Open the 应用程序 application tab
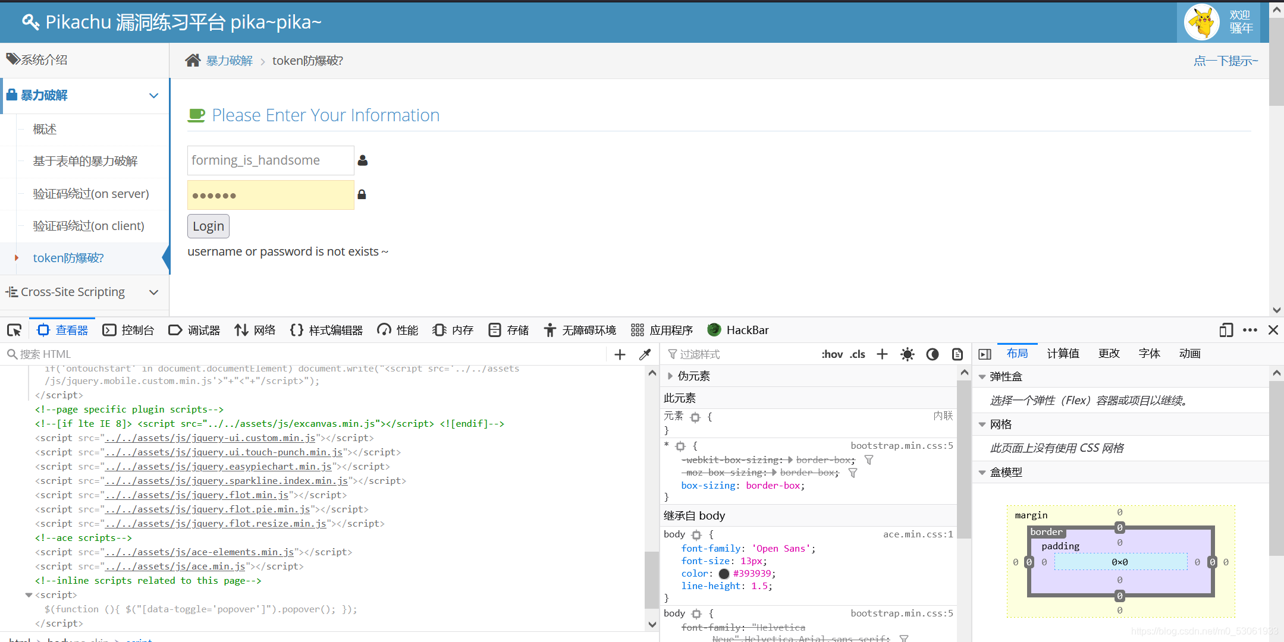The height and width of the screenshot is (642, 1284). [662, 330]
